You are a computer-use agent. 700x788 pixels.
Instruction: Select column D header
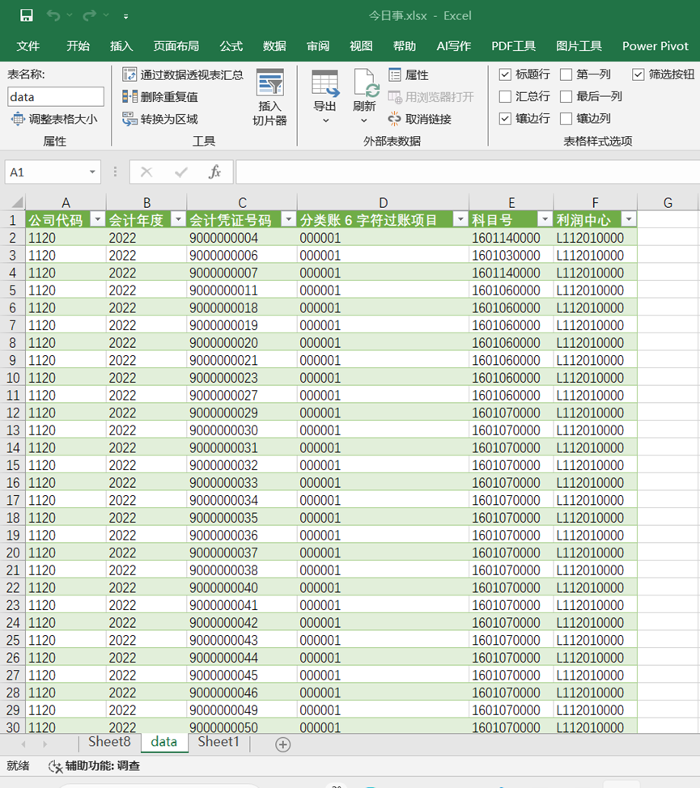[383, 202]
